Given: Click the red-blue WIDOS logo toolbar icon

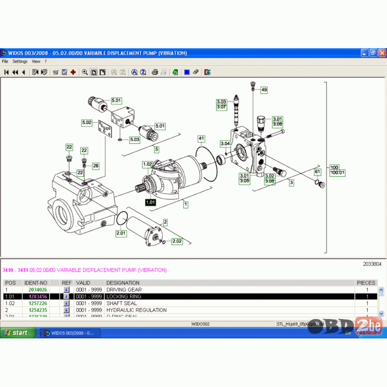Looking at the screenshot, I should click(207, 72).
